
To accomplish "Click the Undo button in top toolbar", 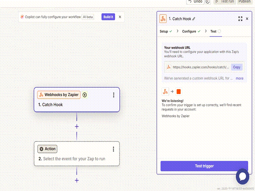I will coord(195,2).
